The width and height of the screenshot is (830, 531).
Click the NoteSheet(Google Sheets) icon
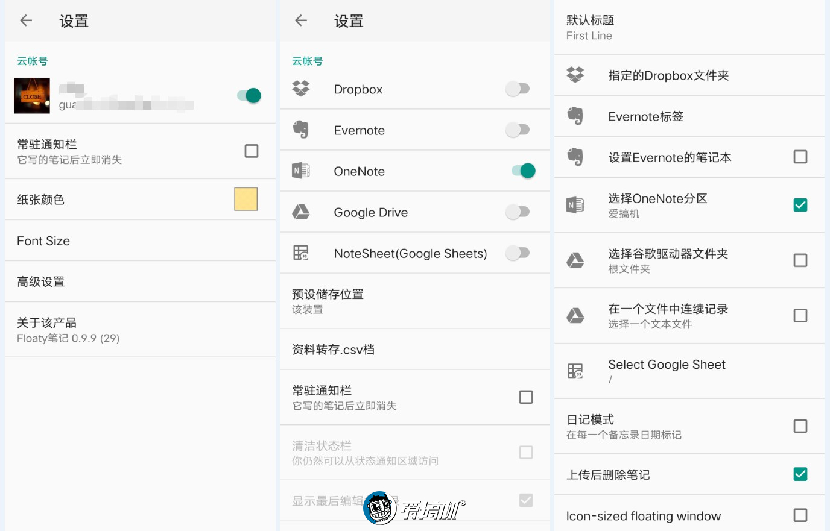(301, 253)
